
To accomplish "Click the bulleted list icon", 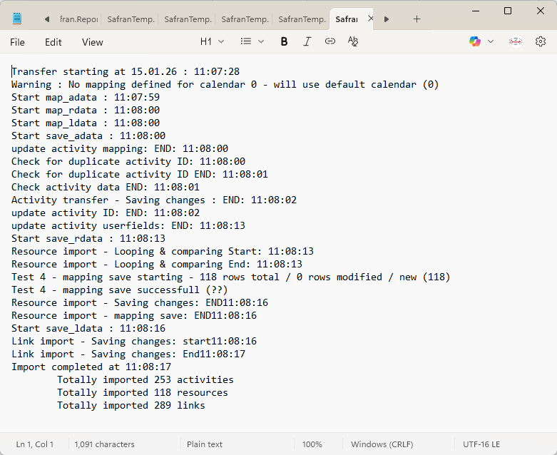I will coord(246,41).
